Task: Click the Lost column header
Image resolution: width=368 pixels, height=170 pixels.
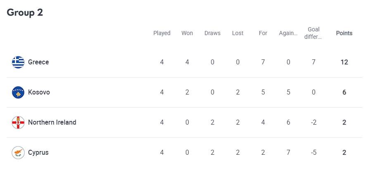Action: pos(238,33)
